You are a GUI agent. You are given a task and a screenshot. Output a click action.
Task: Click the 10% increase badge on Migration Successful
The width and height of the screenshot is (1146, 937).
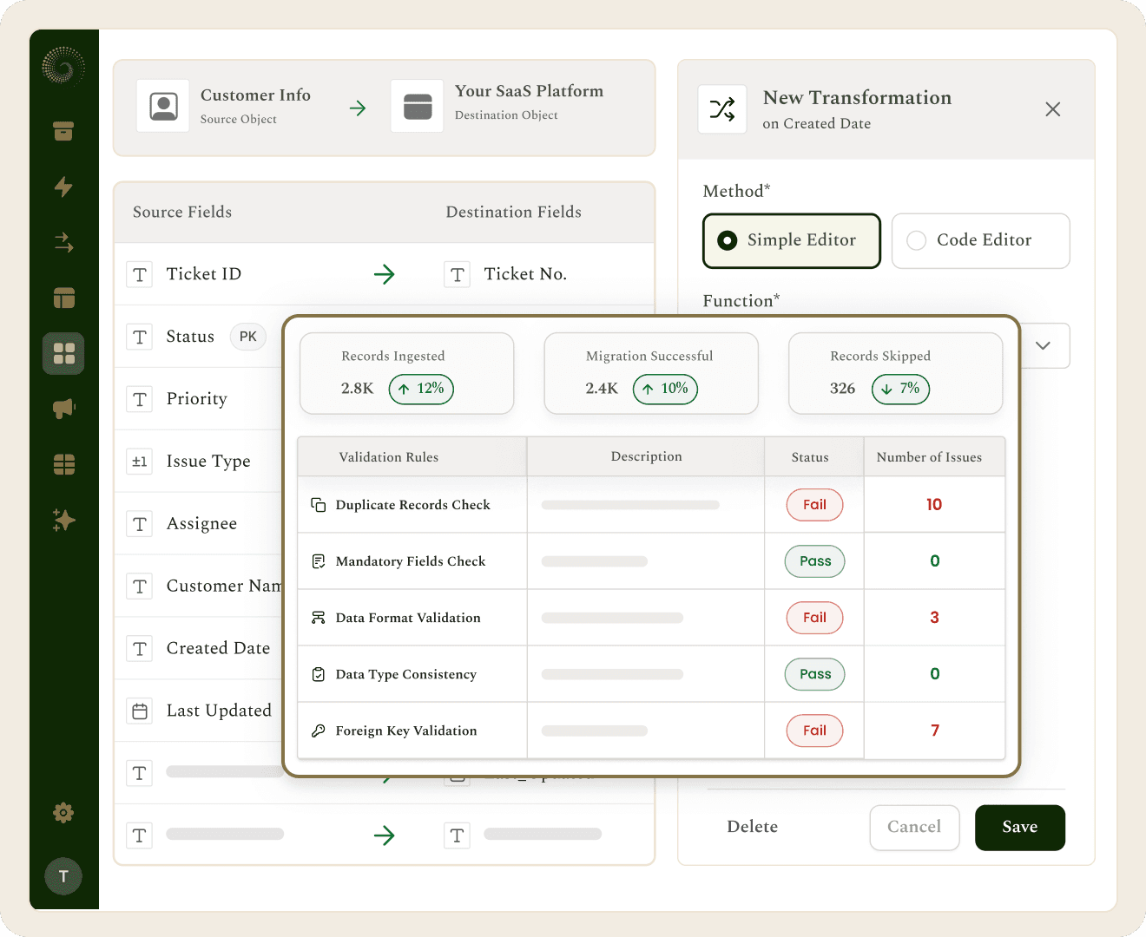point(665,389)
